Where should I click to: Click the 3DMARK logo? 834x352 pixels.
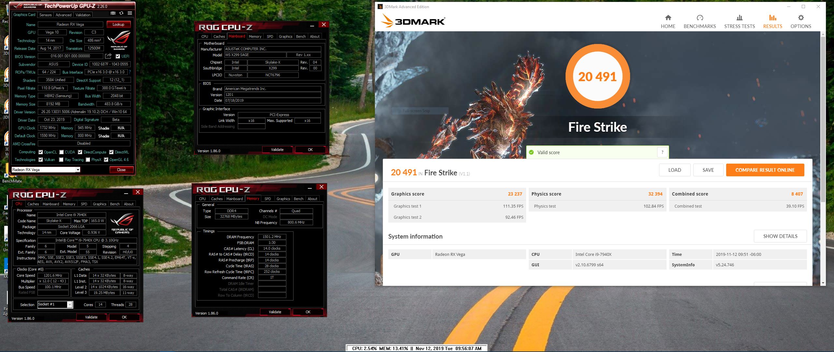coord(413,21)
